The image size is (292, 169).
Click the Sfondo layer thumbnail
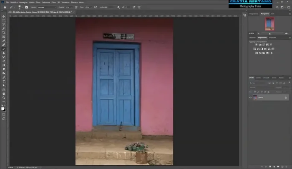pyautogui.click(x=254, y=97)
